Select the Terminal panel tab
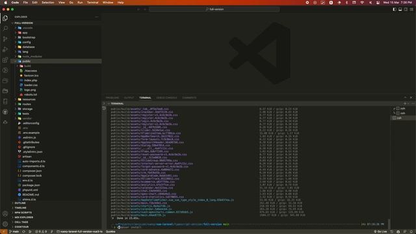The width and height of the screenshot is (416, 234). pos(145,97)
